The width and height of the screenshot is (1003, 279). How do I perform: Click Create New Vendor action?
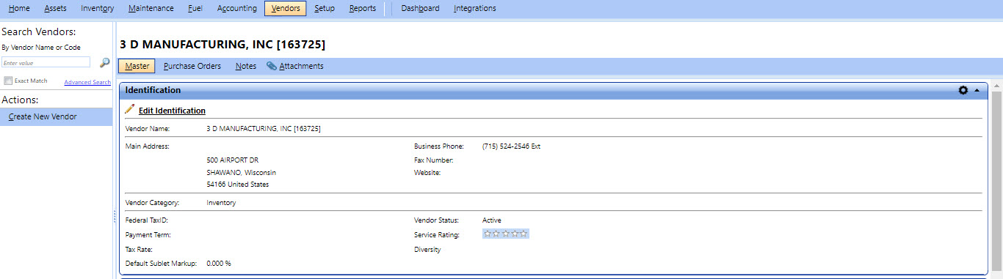click(x=57, y=116)
